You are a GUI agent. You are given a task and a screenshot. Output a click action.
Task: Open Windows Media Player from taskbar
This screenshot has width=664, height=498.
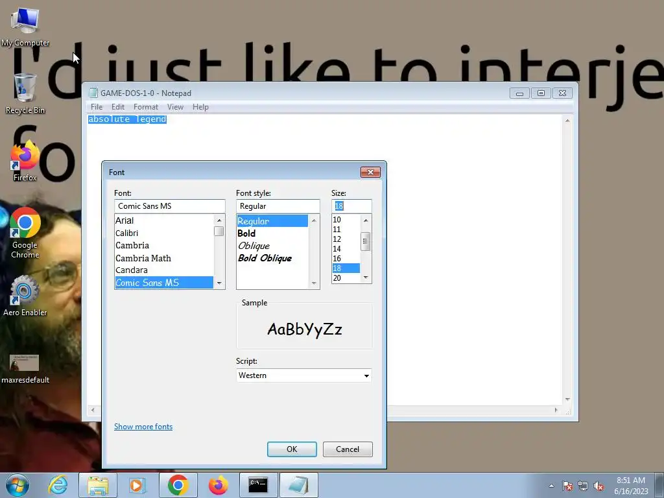pos(137,485)
